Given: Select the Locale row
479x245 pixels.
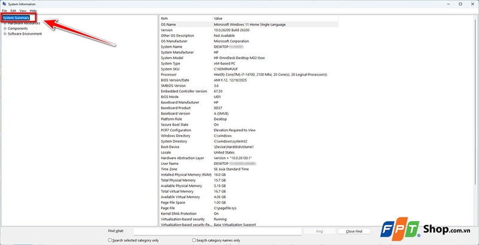Looking at the screenshot, I should pyautogui.click(x=248, y=152).
